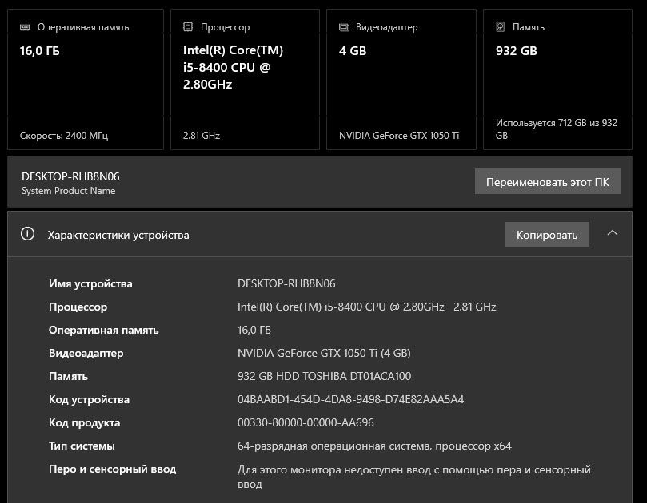Click 4 GB heading in Видеоадаптер card
Viewport: 647px width, 503px height.
pos(353,51)
